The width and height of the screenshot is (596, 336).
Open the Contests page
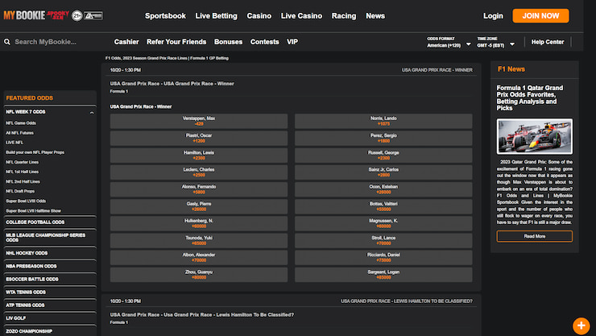[264, 42]
